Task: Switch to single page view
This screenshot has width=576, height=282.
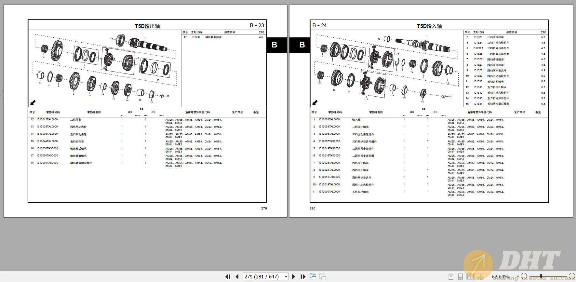Action: [451, 277]
